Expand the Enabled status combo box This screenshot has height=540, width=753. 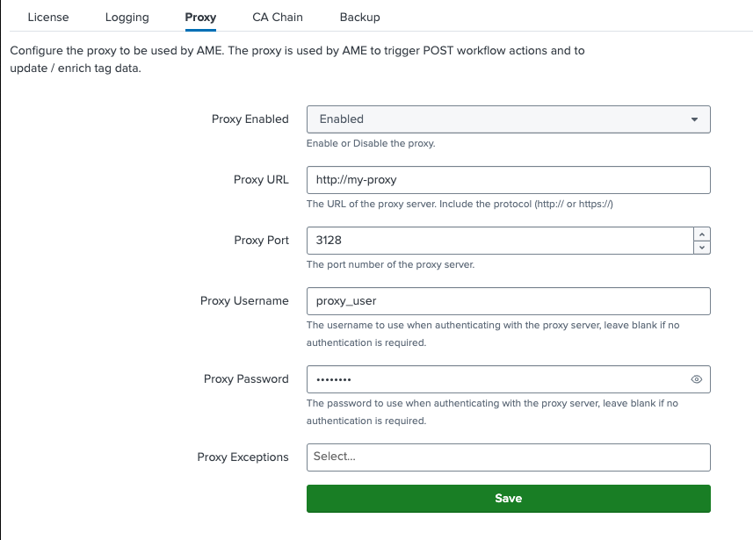click(508, 119)
